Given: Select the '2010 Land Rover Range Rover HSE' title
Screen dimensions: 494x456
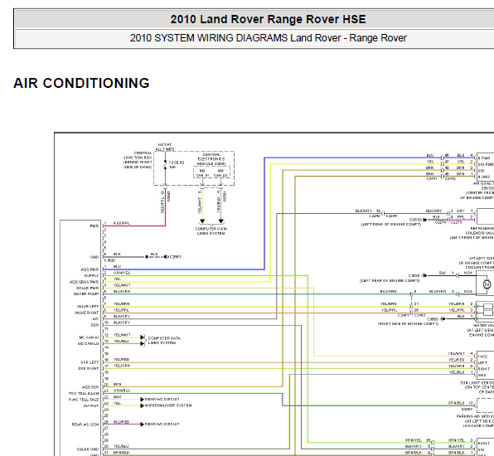Looking at the screenshot, I should point(268,19).
